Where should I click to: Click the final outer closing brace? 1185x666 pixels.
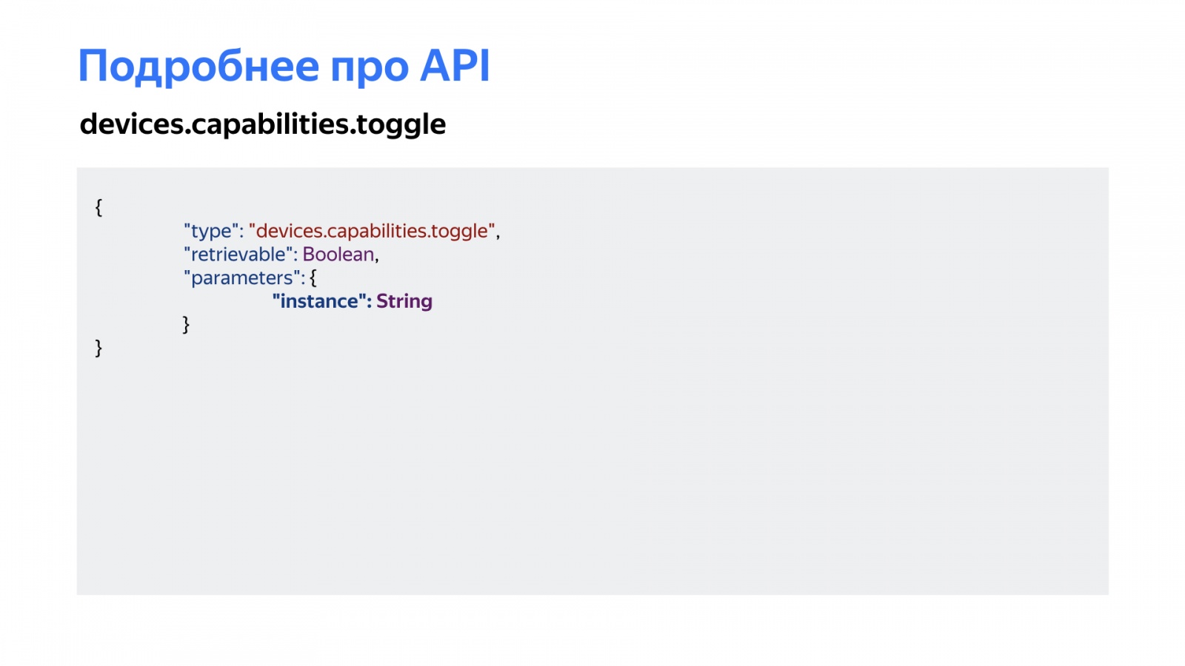point(99,348)
